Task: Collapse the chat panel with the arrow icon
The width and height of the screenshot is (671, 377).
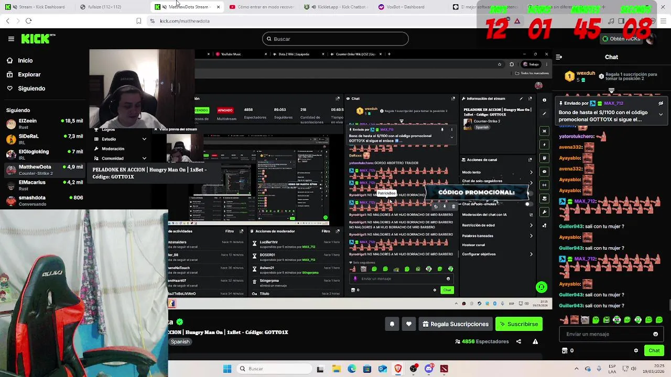Action: 559,57
